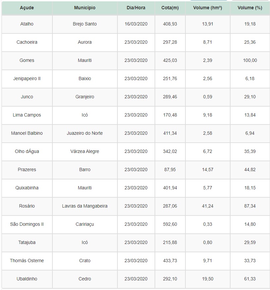The width and height of the screenshot is (270, 290).
Task: Select Prazeres cota value 87,95
Action: [170, 170]
